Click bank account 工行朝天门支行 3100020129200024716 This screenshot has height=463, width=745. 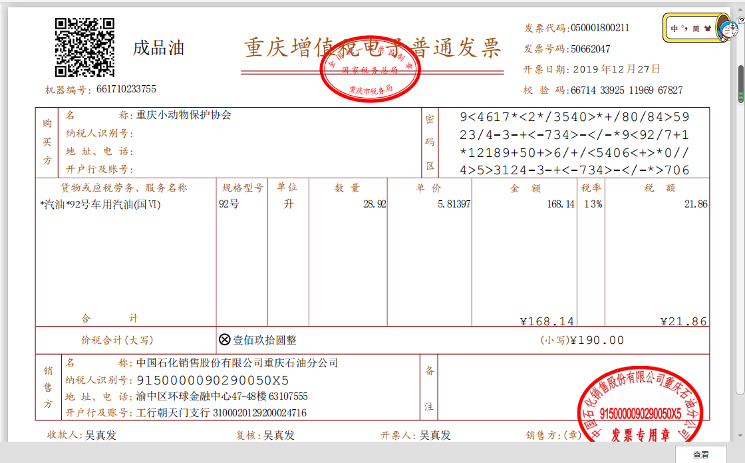(x=222, y=412)
